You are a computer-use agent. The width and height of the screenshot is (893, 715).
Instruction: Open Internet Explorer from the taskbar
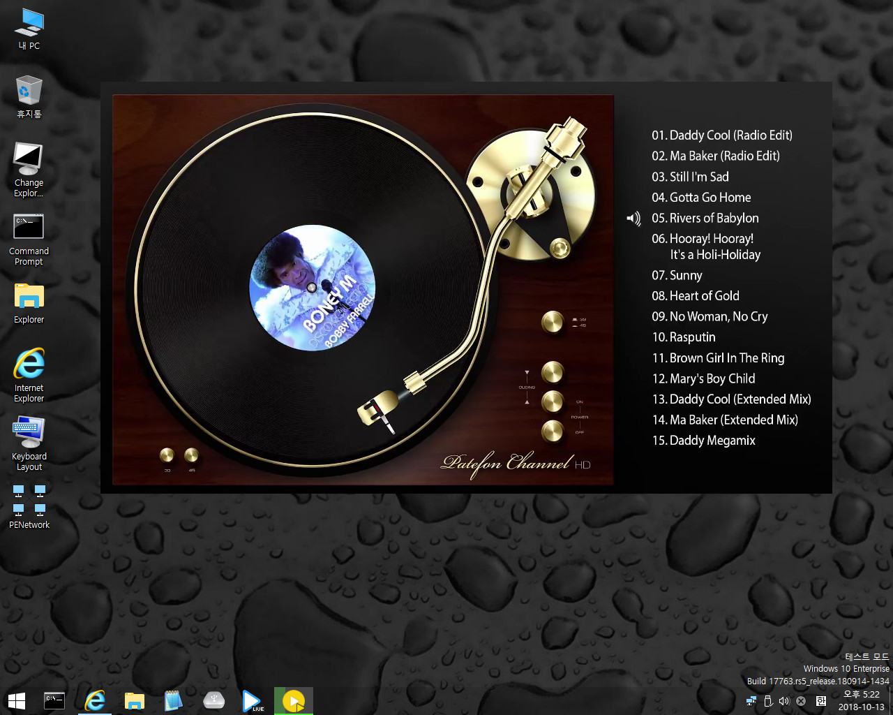click(x=94, y=700)
